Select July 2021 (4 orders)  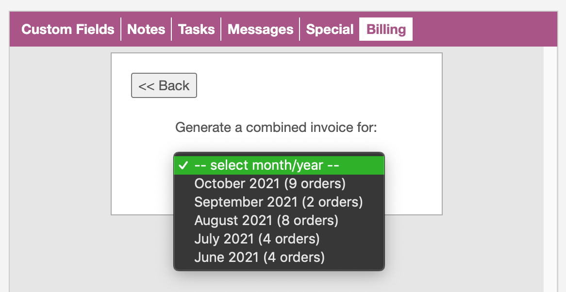coord(257,239)
